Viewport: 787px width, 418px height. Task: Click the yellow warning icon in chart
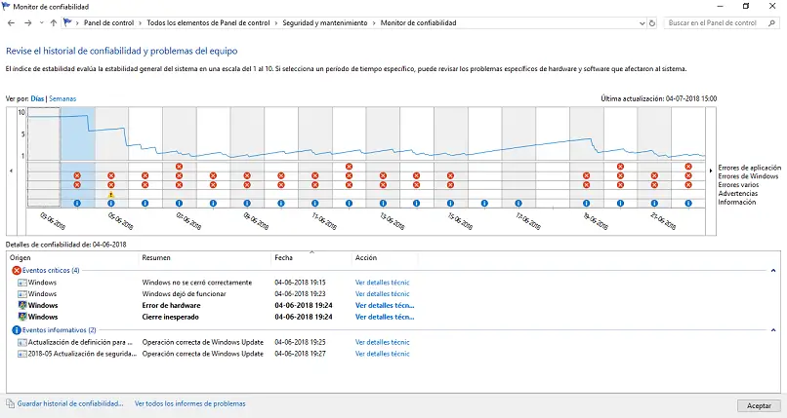click(x=111, y=194)
